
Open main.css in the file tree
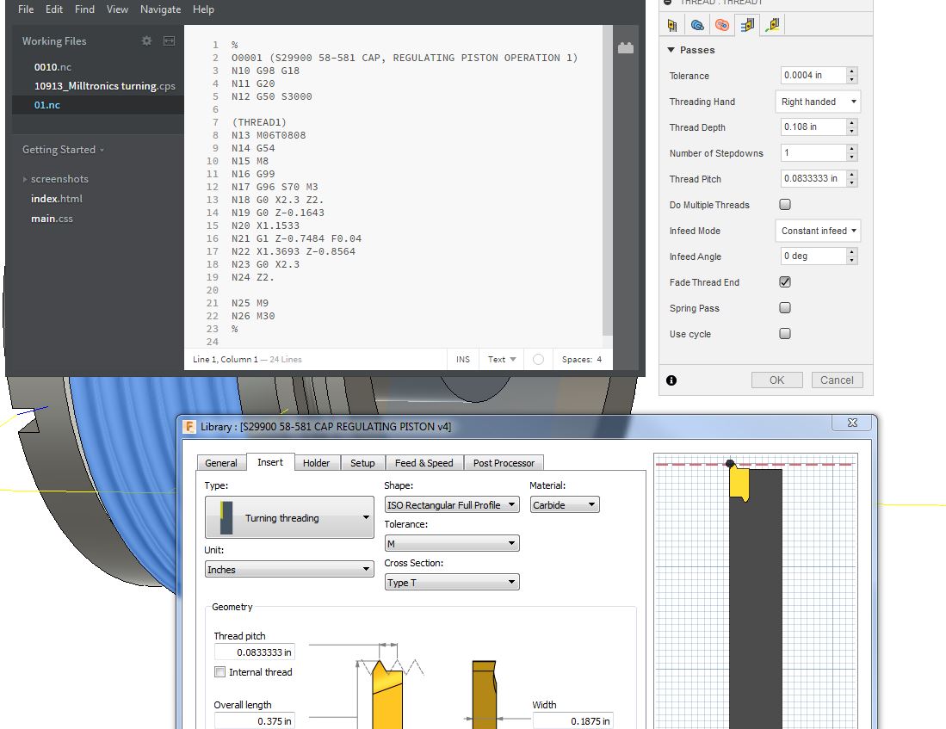(52, 219)
